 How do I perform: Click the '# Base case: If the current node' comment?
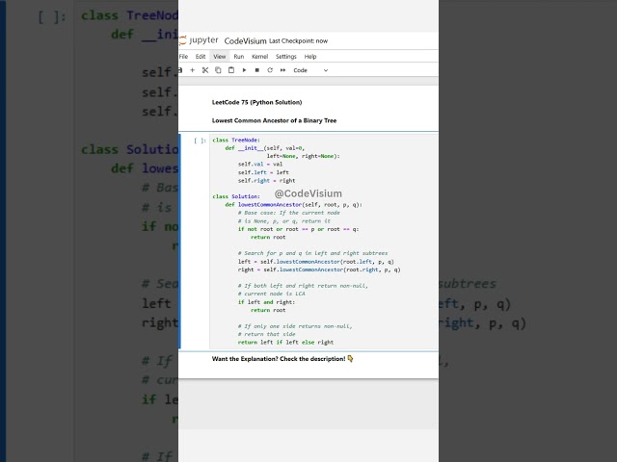(289, 213)
